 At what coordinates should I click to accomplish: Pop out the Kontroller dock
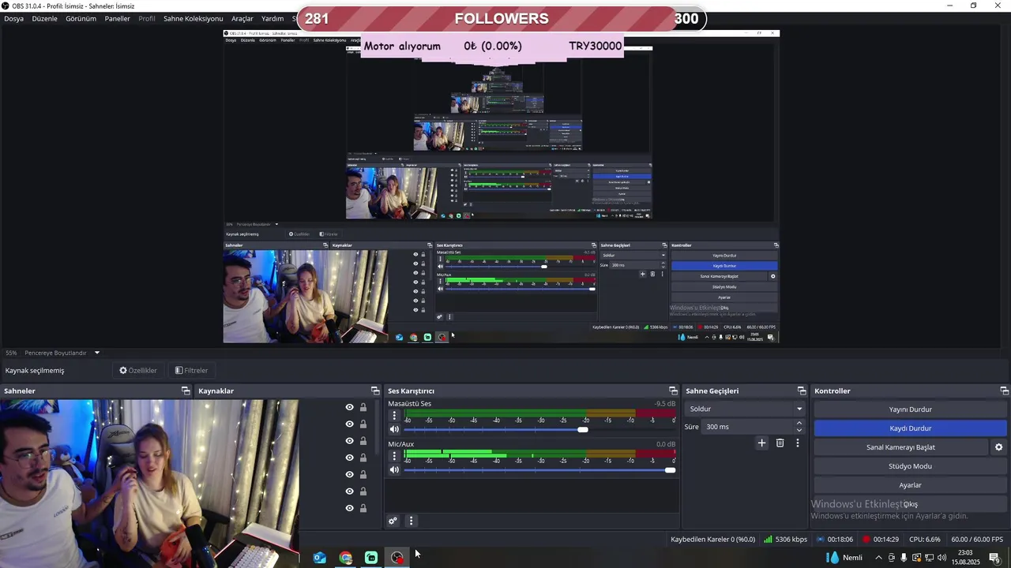point(1004,390)
